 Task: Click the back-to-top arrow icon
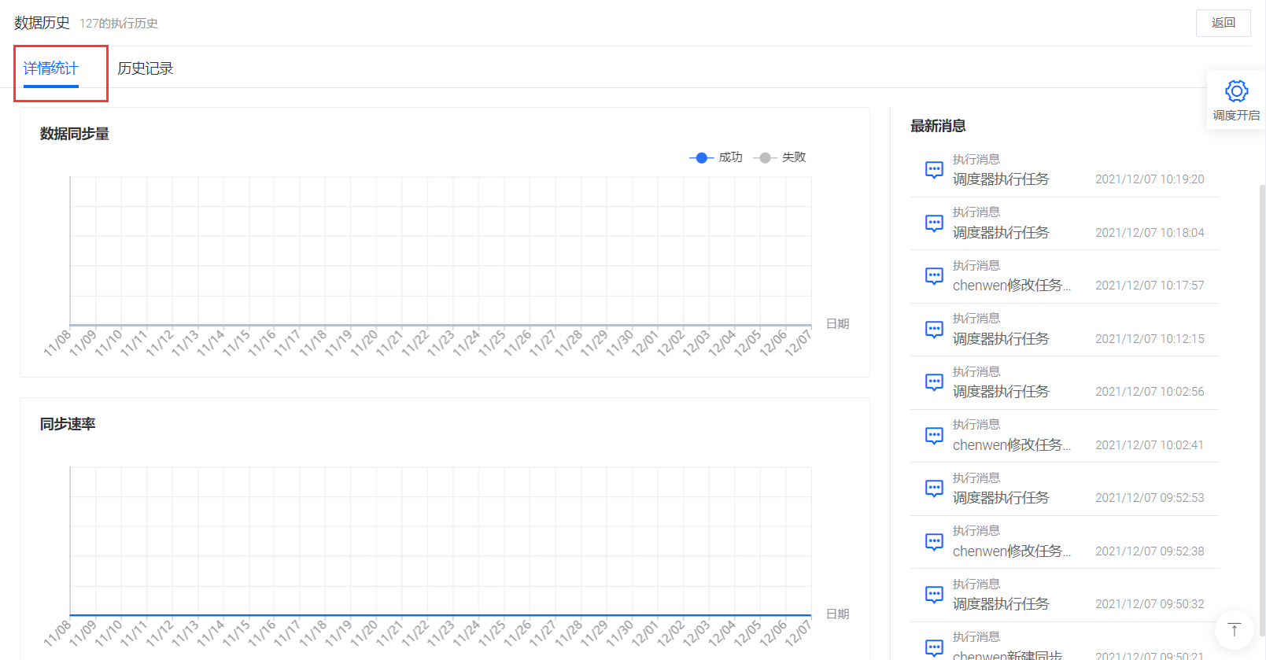click(x=1234, y=629)
